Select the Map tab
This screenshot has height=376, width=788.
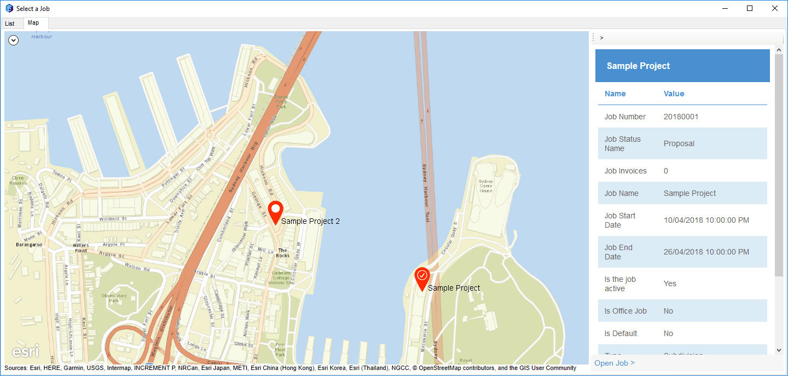pos(33,23)
